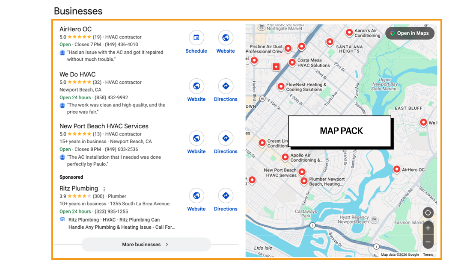Click the my-location target icon on map
Screen dimensions: 455x266
click(x=428, y=213)
